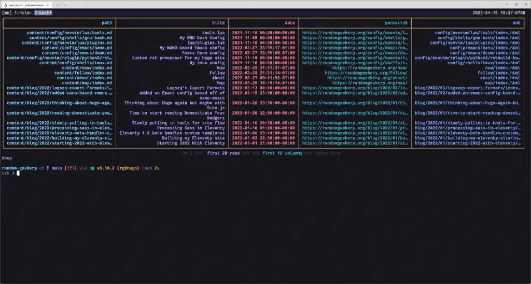Open permalink https://randomgeekery.org/now/
Screen dimensions: 531x284
click(x=370, y=68)
